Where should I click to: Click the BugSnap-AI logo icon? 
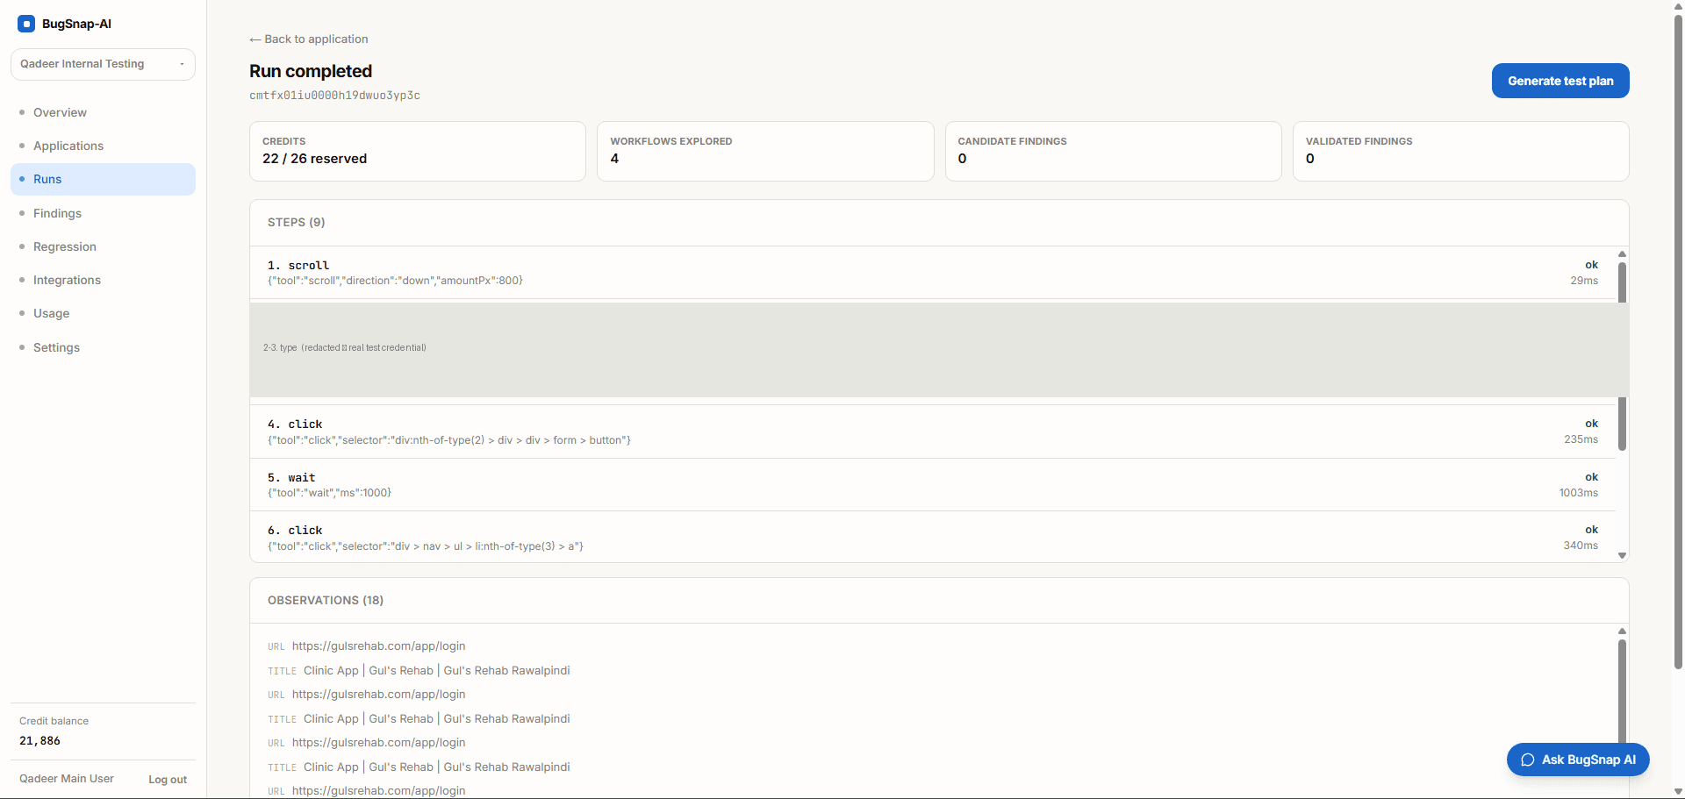[26, 24]
